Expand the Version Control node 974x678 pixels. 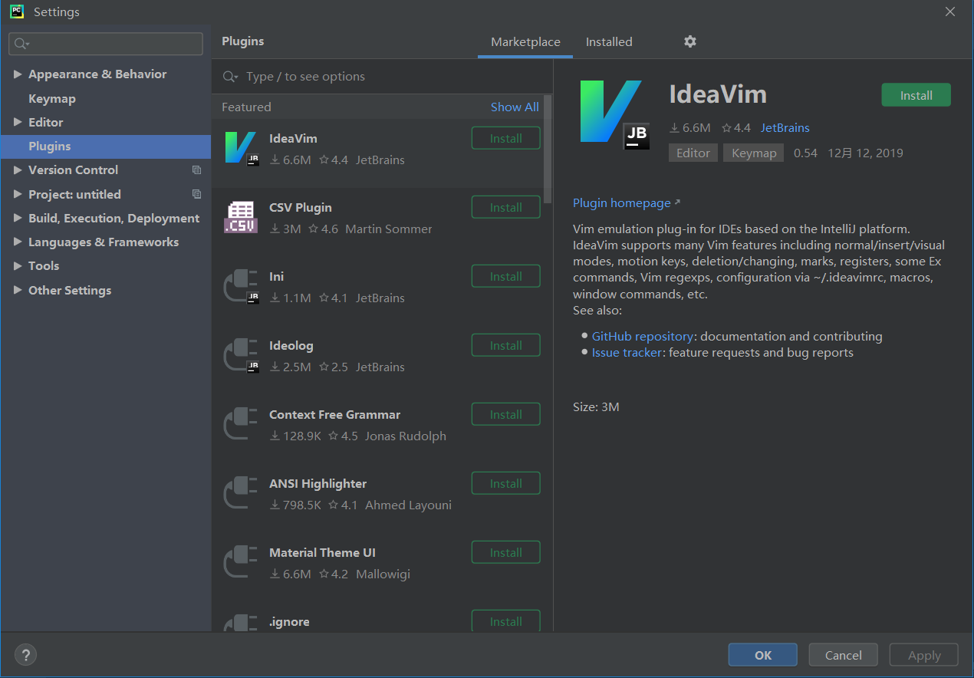[x=18, y=170]
